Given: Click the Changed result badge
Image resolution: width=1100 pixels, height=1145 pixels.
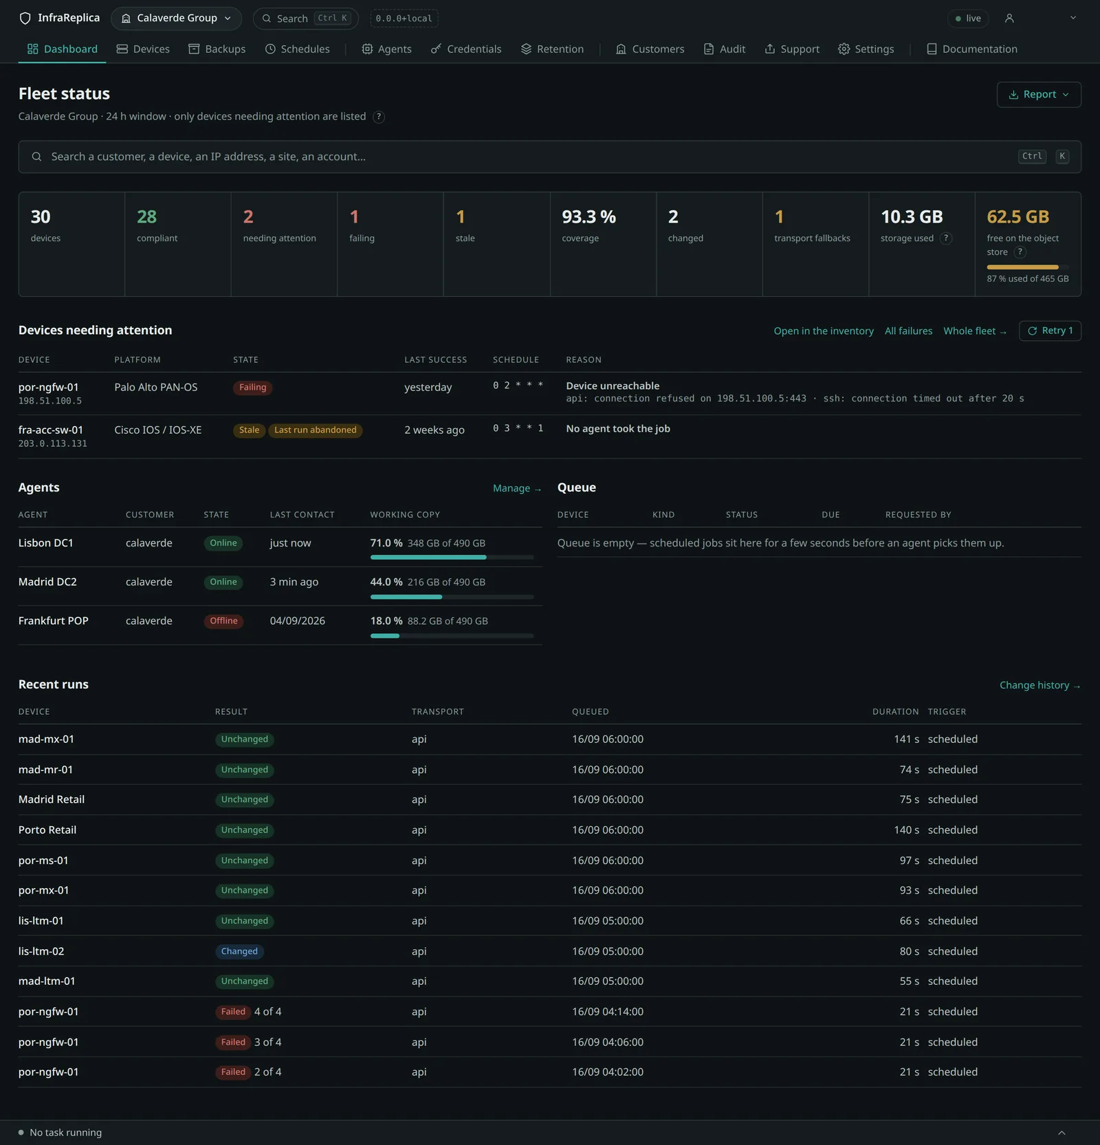Looking at the screenshot, I should [x=239, y=952].
